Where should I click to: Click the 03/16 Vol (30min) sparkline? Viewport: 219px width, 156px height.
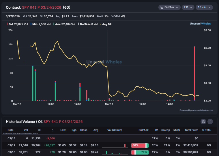(x=115, y=152)
